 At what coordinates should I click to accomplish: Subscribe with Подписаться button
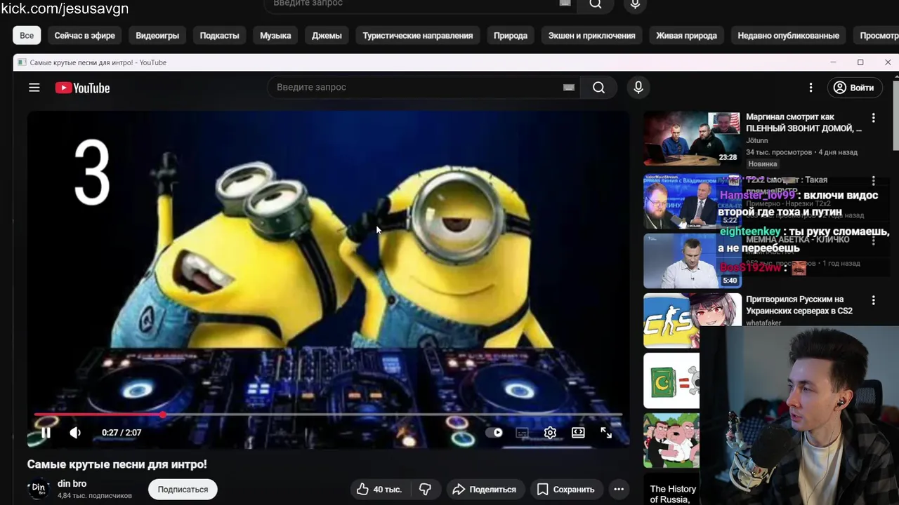pyautogui.click(x=183, y=489)
